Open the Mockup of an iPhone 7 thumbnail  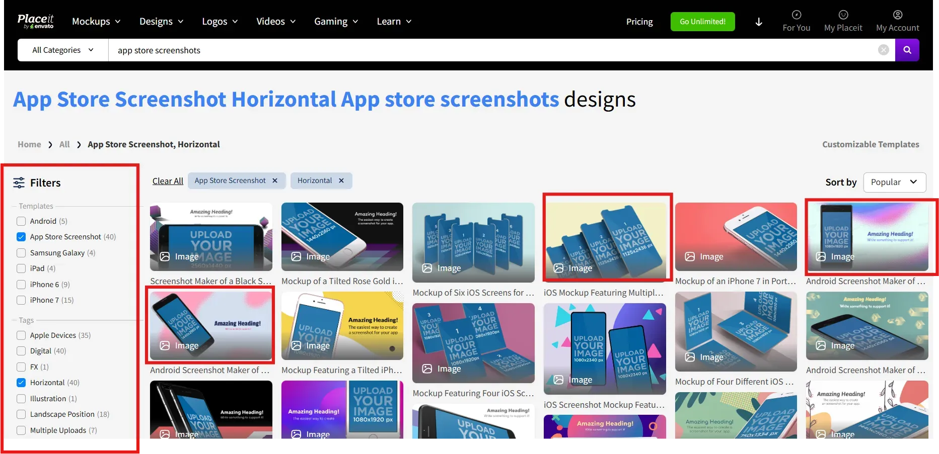point(736,237)
